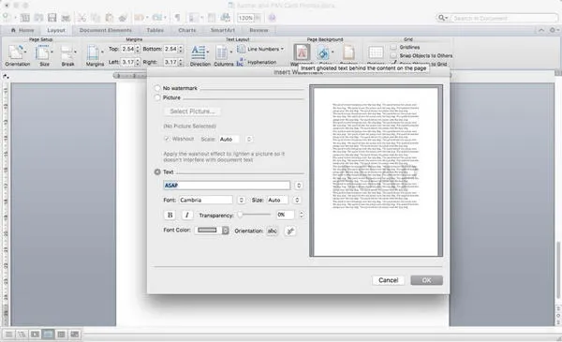Viewport: 562px width, 342px height.
Task: Open the Tables tab
Action: point(155,30)
